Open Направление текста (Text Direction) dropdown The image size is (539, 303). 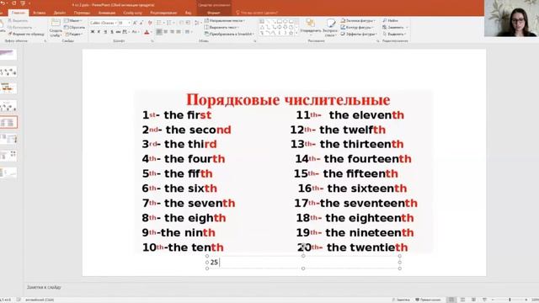[x=225, y=20]
